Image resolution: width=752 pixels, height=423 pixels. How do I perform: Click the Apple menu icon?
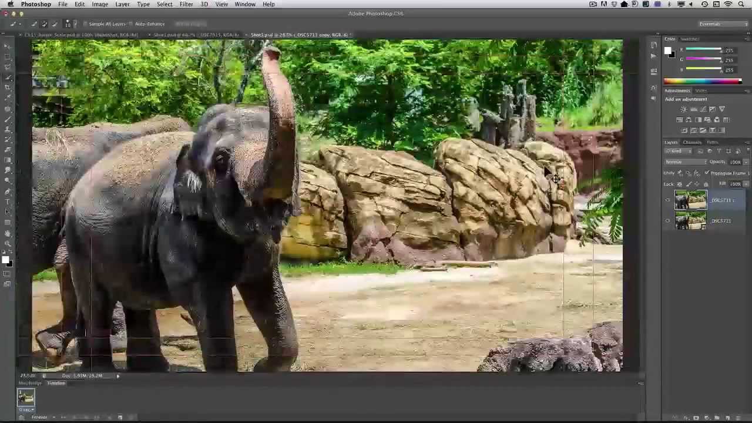tap(10, 4)
